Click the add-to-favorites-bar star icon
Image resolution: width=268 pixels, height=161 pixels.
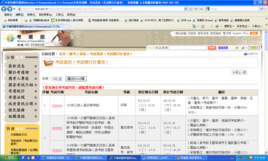point(26,21)
